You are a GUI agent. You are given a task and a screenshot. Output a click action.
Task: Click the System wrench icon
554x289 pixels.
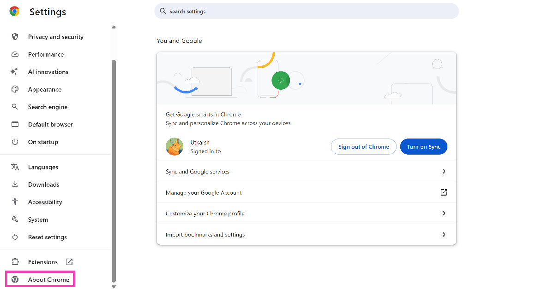tap(15, 220)
